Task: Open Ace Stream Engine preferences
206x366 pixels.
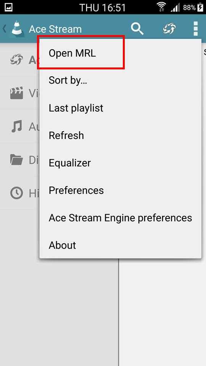Action: 120,218
